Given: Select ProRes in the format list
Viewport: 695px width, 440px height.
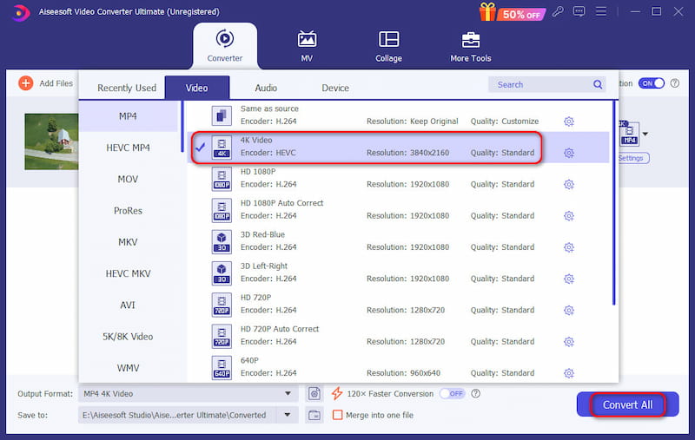Looking at the screenshot, I should click(x=128, y=211).
